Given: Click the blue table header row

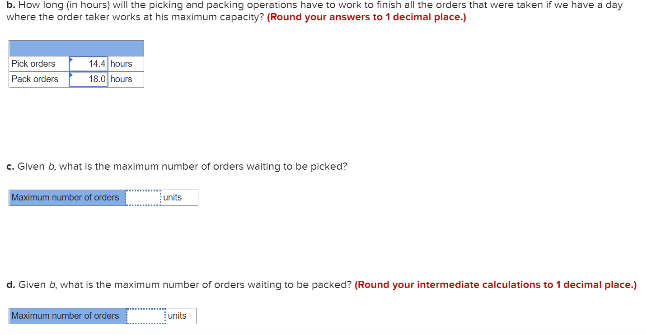Looking at the screenshot, I should 76,48.
